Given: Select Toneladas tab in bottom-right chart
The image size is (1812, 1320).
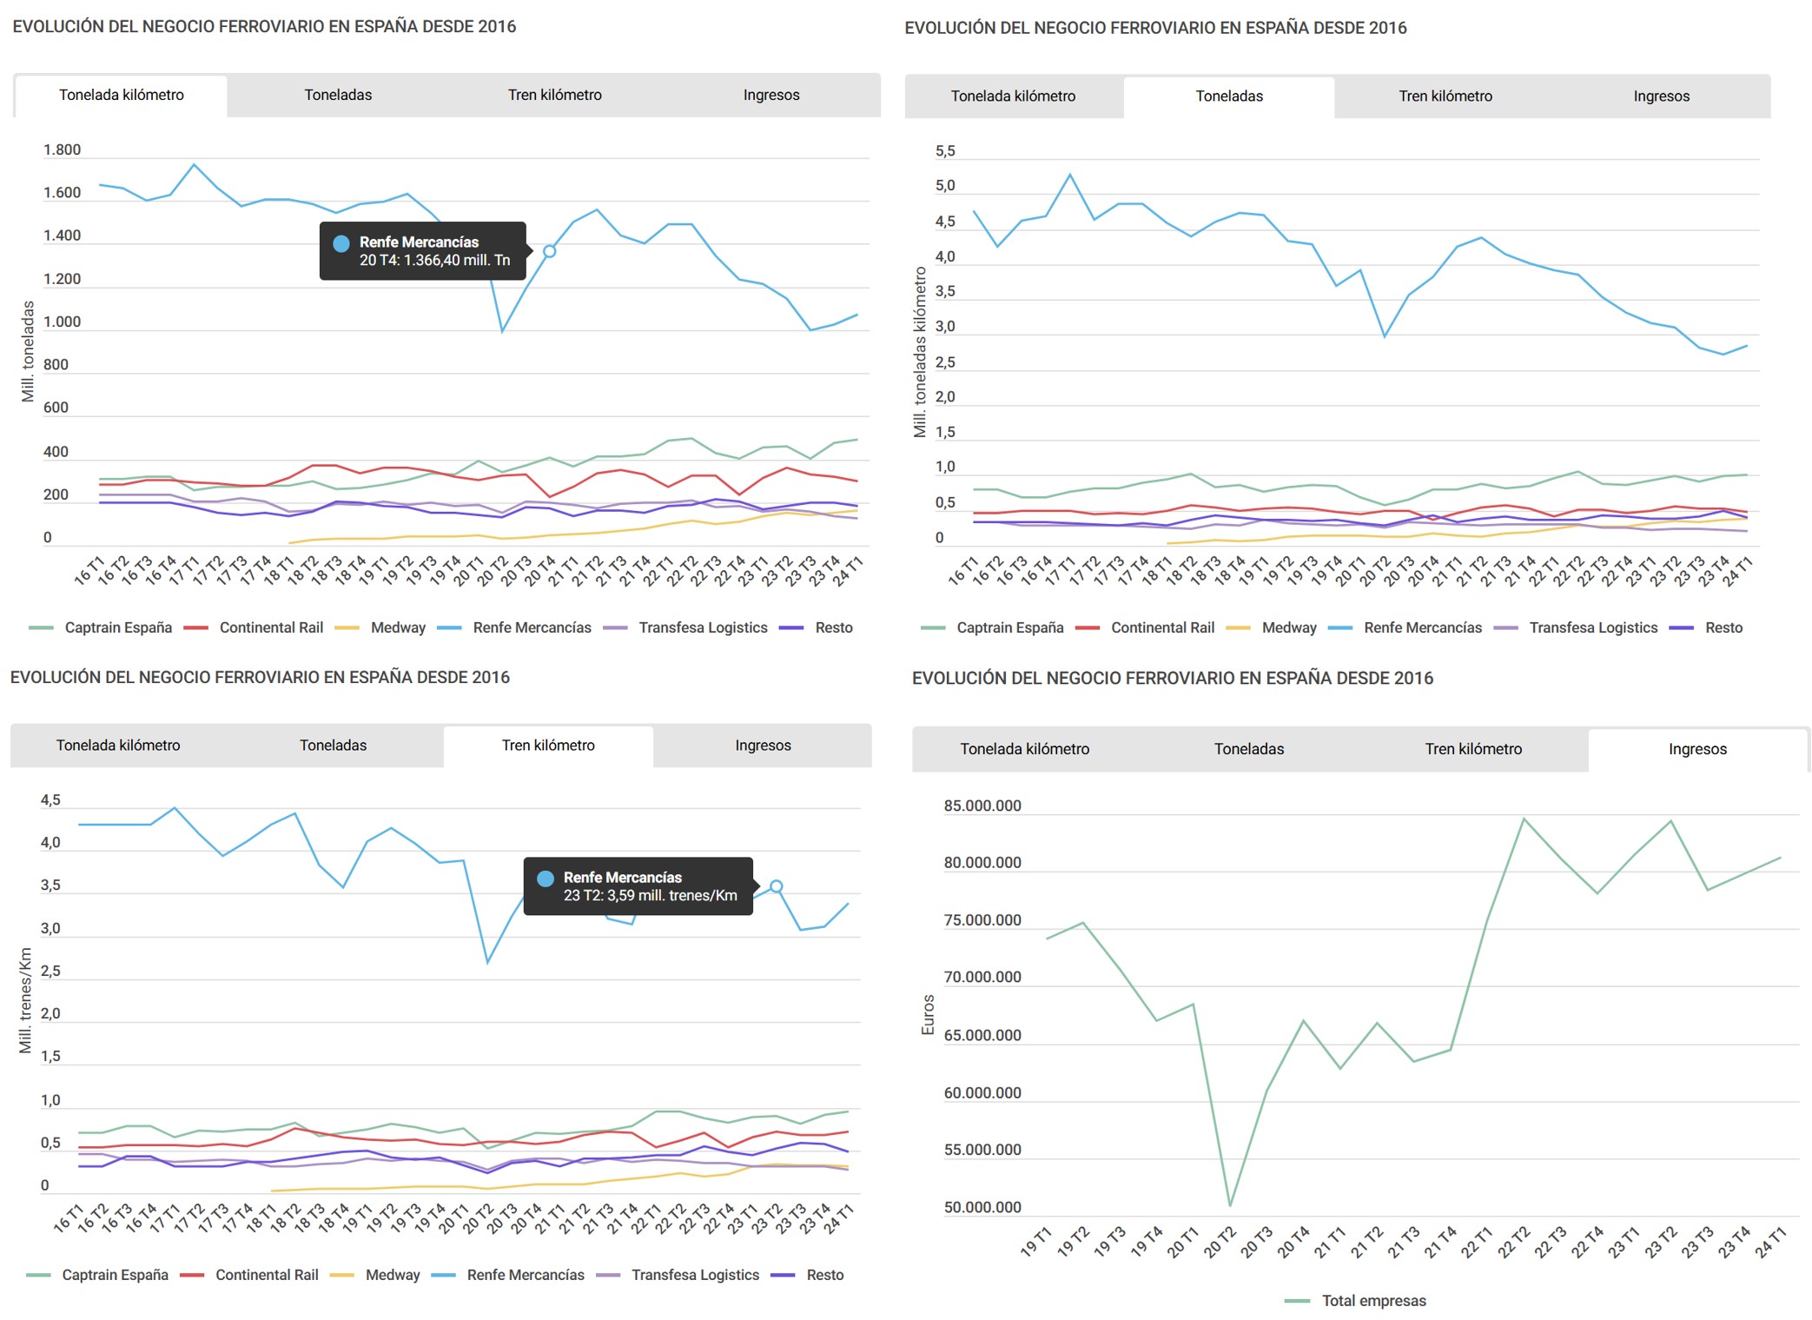Looking at the screenshot, I should point(1248,748).
